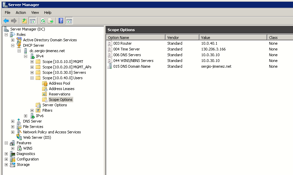Click the Filters funnel icon

point(38,110)
